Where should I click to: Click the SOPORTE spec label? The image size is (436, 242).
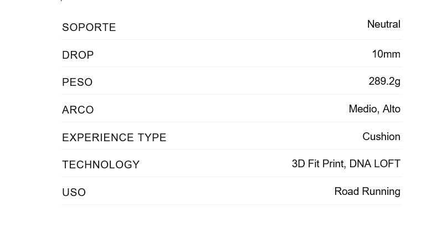click(x=89, y=28)
